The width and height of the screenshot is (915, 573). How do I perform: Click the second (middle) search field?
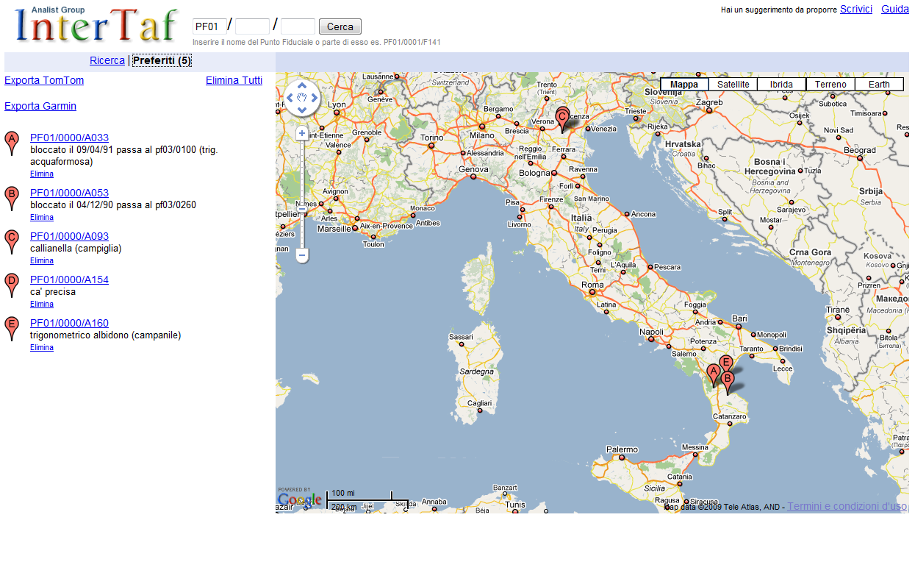click(252, 26)
